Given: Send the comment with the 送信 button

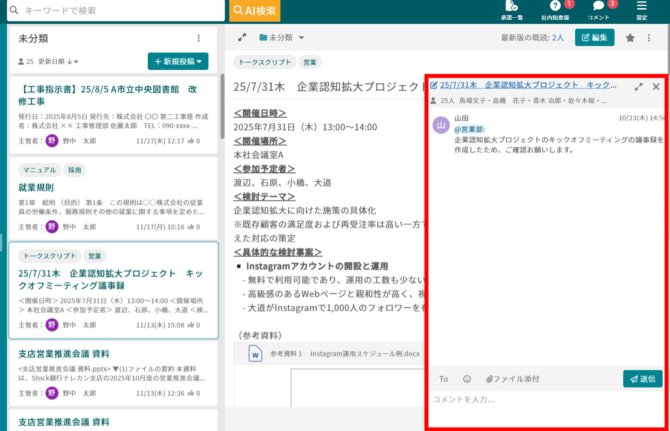Looking at the screenshot, I should (643, 379).
